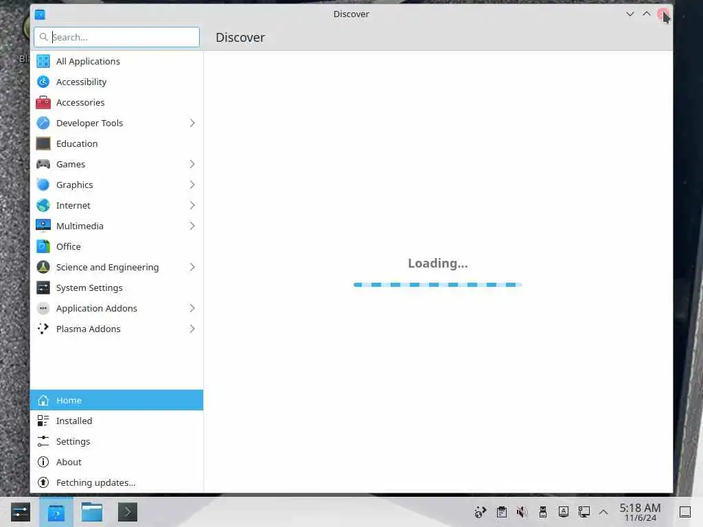The width and height of the screenshot is (703, 527).
Task: Click the Office document icon
Action: (43, 246)
